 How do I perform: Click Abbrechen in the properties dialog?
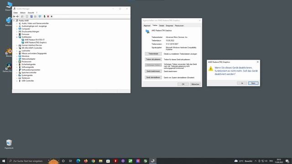[x=195, y=84]
